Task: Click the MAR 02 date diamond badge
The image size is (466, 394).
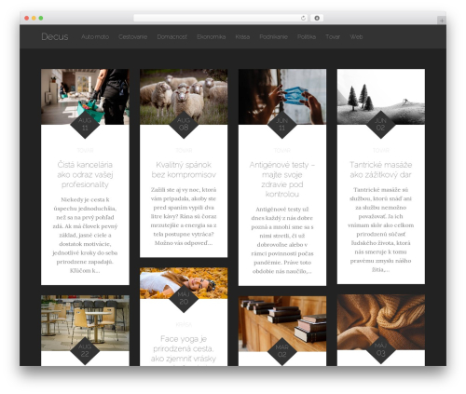Action: [x=282, y=351]
